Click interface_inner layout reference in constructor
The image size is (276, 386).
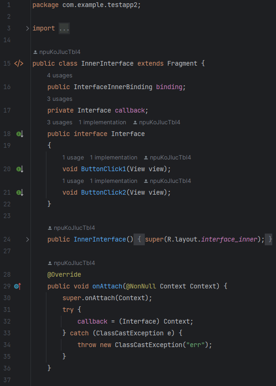click(x=229, y=239)
